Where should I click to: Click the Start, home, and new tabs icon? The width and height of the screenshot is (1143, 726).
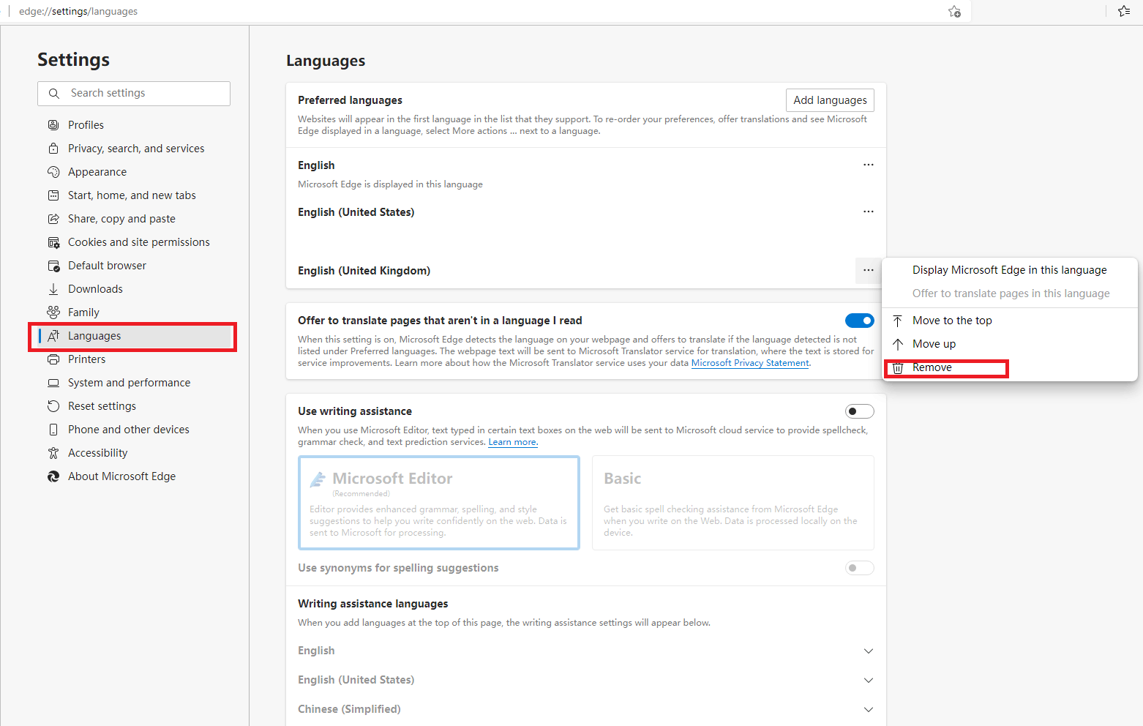(x=53, y=195)
